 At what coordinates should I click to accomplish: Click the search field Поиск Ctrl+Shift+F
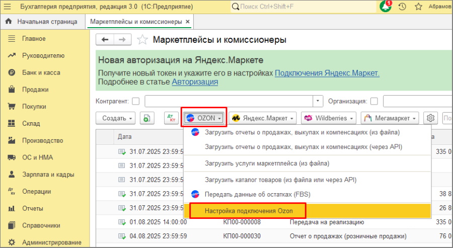click(x=303, y=7)
